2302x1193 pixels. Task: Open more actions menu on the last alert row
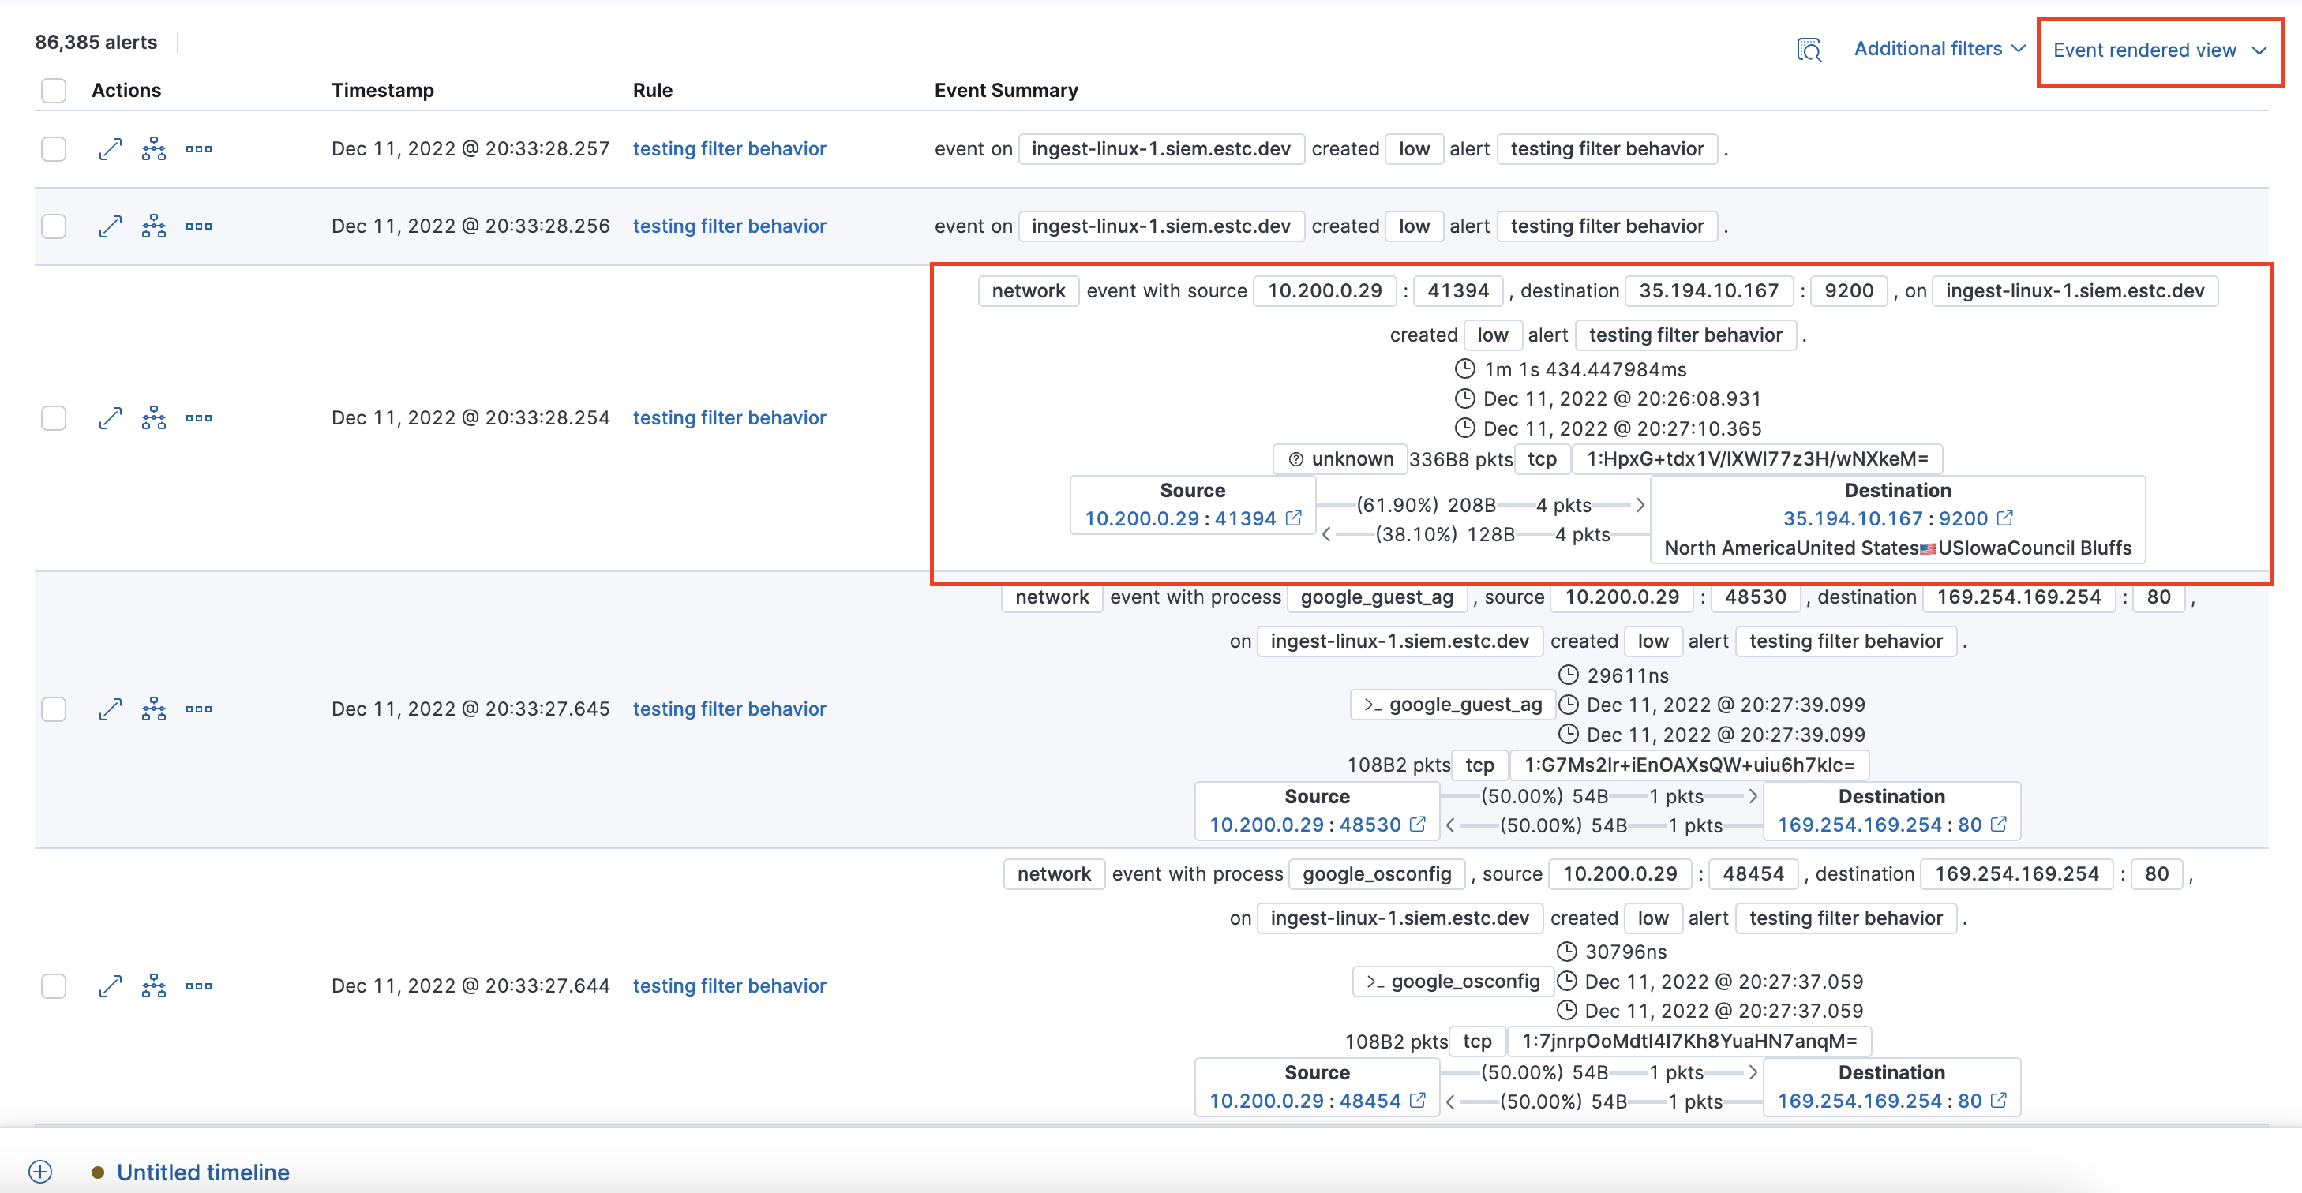coord(198,985)
